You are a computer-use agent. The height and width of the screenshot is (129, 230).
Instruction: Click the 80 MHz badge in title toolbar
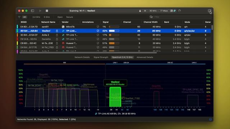153,11
